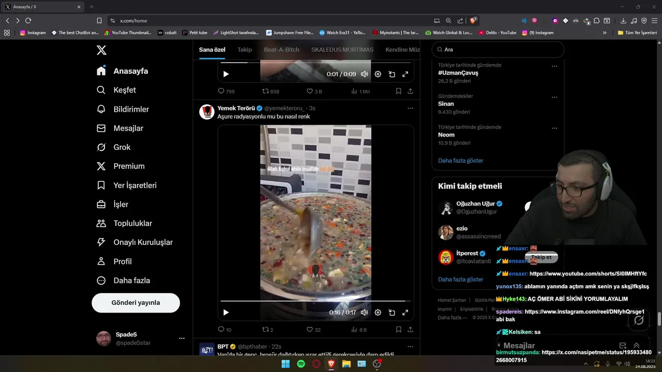Click Gönderi yayınla button
This screenshot has height=372, width=662.
coord(136,303)
